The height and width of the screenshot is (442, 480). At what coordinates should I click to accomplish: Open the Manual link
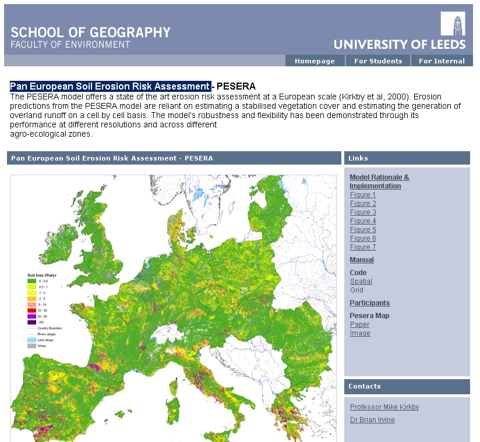[362, 260]
